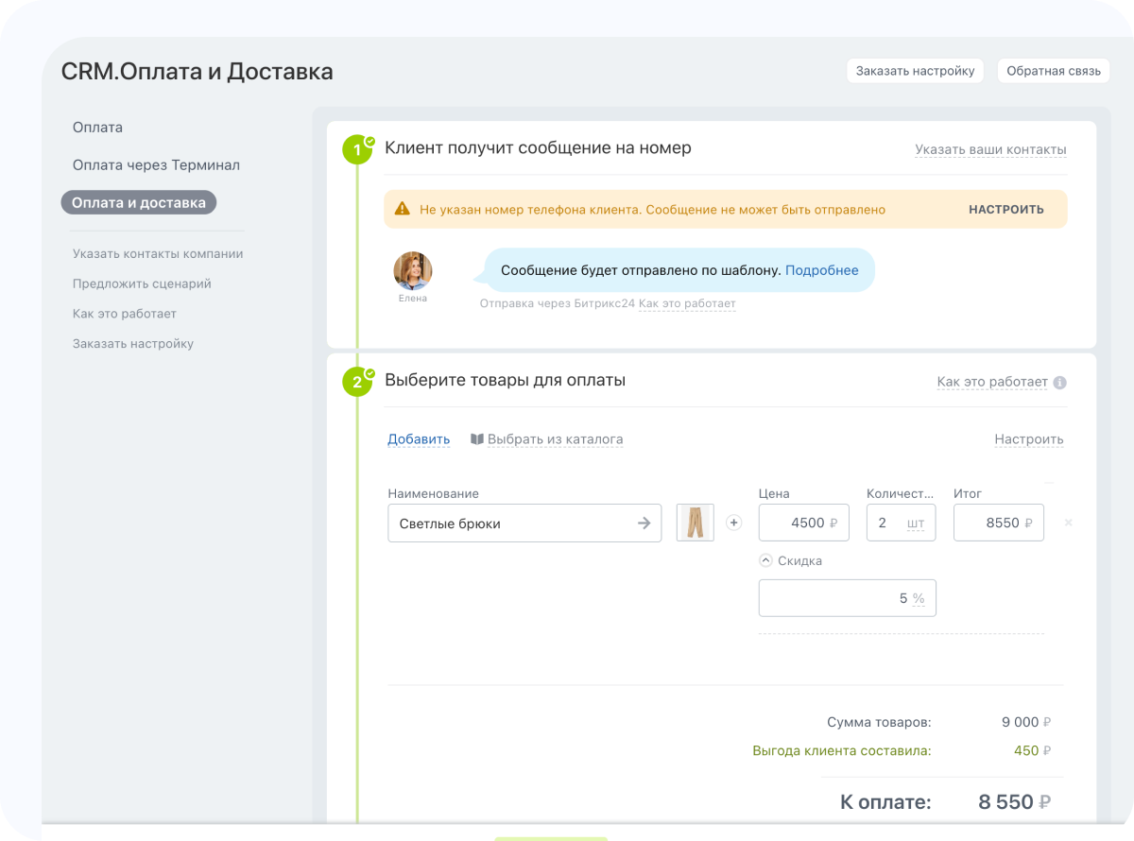Follow the Подробнее link in message bubble
Image resolution: width=1134 pixels, height=841 pixels.
pos(821,270)
